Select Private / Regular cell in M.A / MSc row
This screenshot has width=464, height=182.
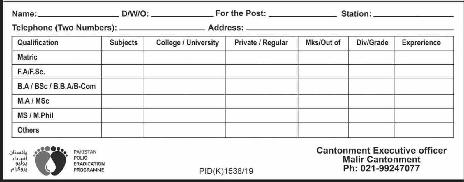(261, 101)
